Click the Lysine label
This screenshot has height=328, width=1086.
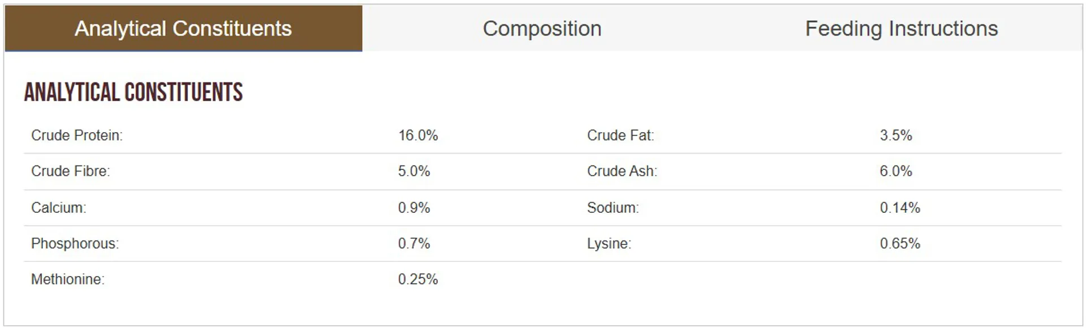(609, 243)
